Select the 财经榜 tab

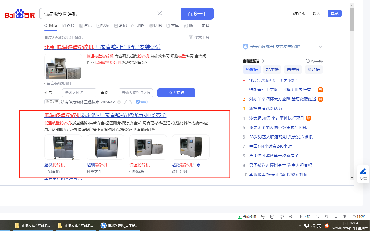click(x=314, y=69)
